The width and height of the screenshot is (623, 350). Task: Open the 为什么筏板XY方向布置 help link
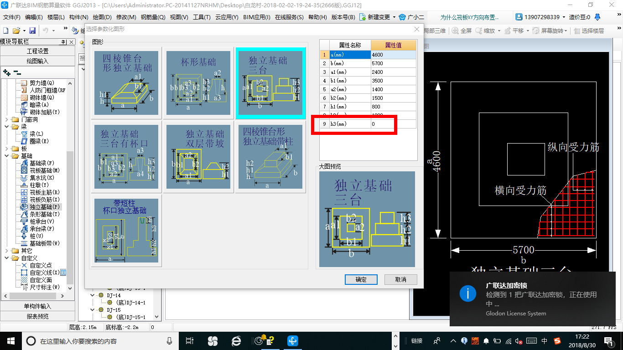[470, 17]
